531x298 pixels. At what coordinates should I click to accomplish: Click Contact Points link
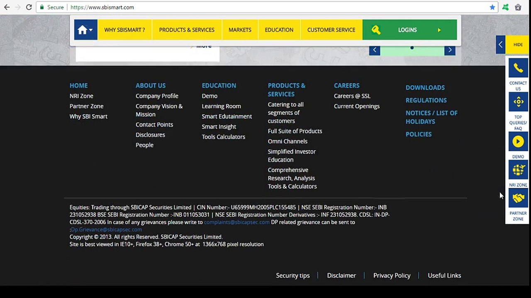point(154,125)
